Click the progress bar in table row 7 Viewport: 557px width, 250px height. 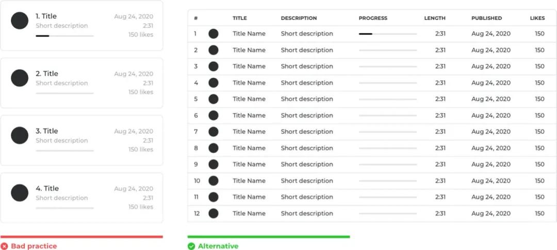388,132
